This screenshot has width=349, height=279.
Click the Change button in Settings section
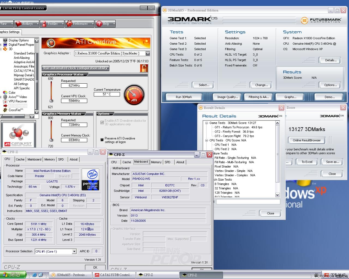tap(261, 85)
